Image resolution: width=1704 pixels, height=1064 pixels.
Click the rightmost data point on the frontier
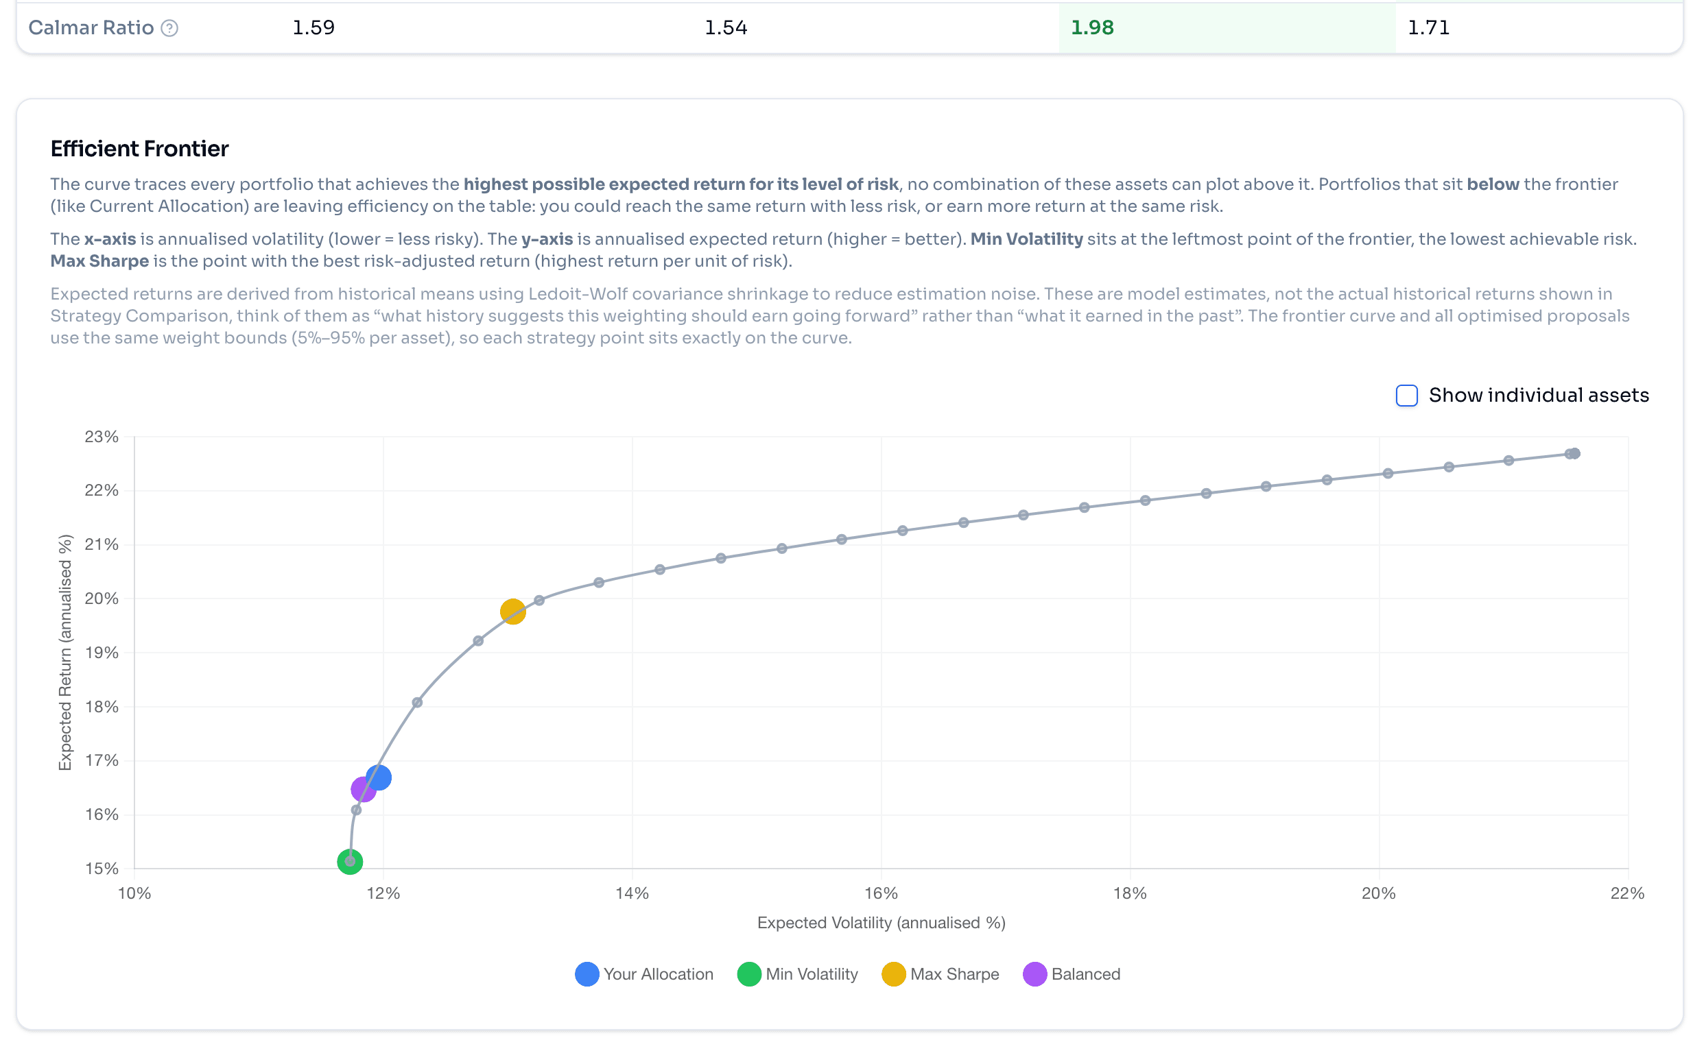coord(1572,453)
